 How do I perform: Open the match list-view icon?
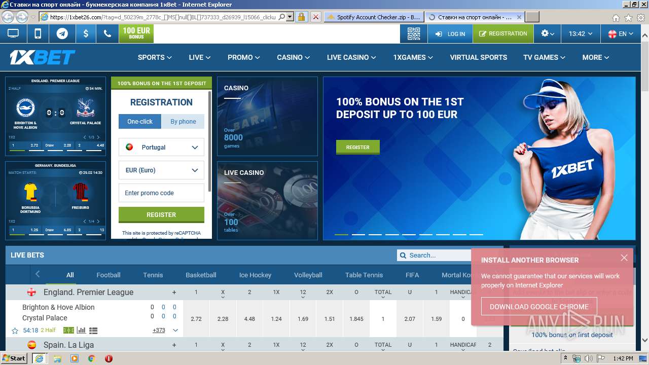coord(93,331)
